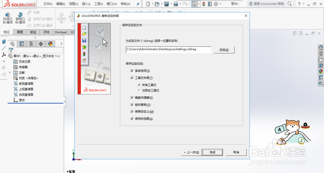Select 原点 in feature tree

(x=19, y=100)
